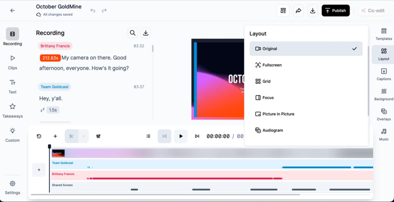Click the timeline reset history icon
Image resolution: width=394 pixels, height=202 pixels.
tap(39, 136)
